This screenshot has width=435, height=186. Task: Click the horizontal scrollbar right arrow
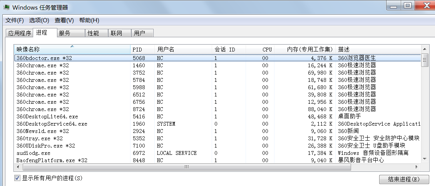point(417,167)
